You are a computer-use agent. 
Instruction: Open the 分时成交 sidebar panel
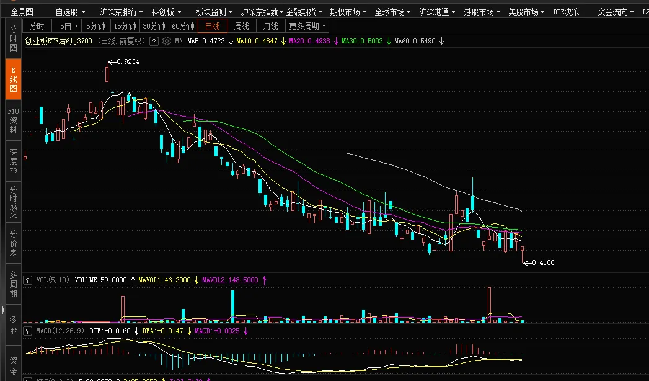tap(13, 202)
